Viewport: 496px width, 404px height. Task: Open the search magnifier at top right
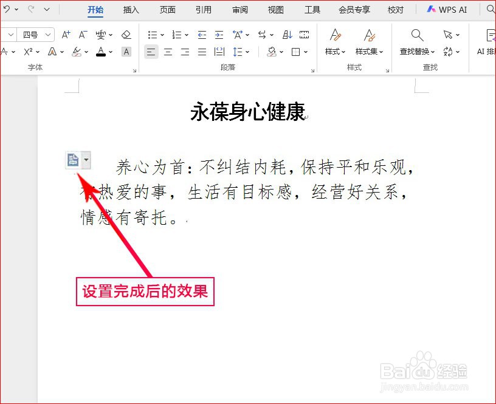click(x=490, y=10)
